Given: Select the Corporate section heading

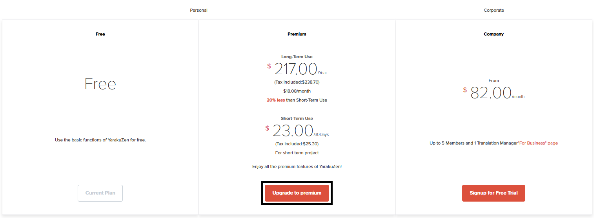Looking at the screenshot, I should (494, 10).
